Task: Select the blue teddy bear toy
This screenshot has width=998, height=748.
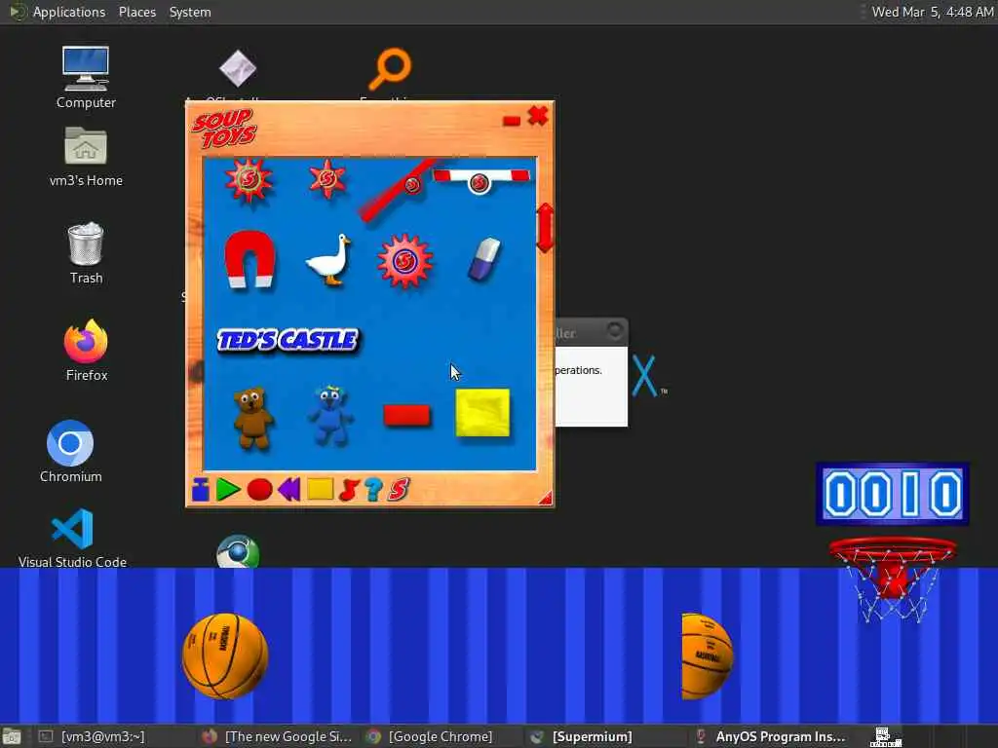Action: (x=329, y=415)
